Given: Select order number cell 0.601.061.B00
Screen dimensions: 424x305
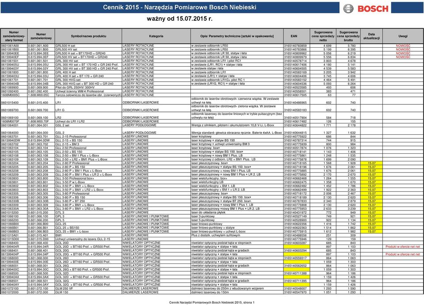Looking at the screenshot, I should pos(41,50).
